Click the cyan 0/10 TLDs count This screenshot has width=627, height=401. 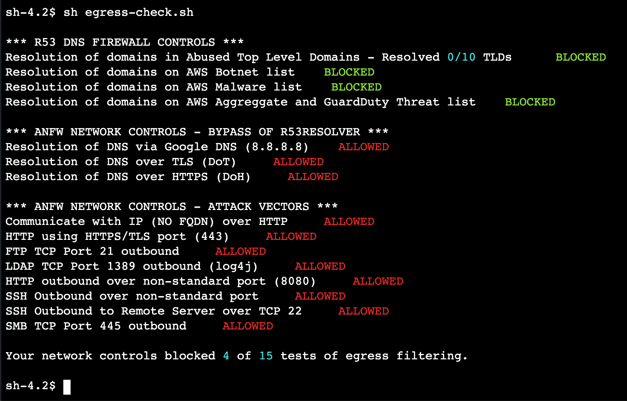point(461,57)
